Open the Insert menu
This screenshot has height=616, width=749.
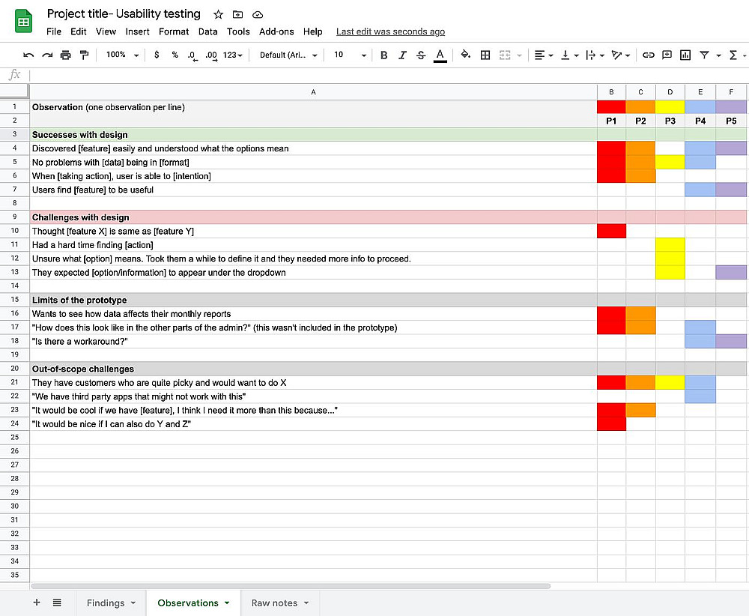pyautogui.click(x=137, y=31)
